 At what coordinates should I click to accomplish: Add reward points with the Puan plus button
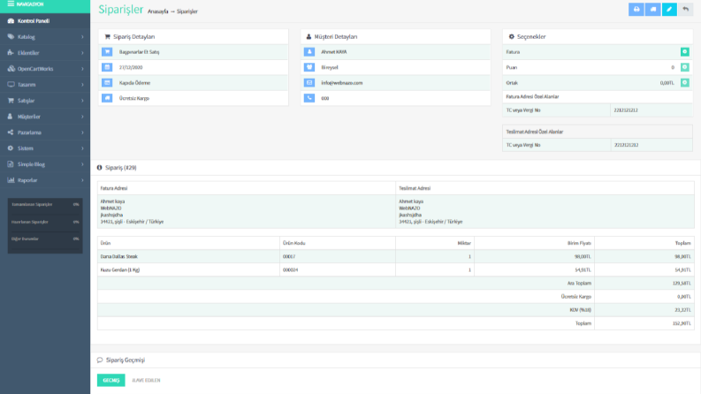(684, 67)
